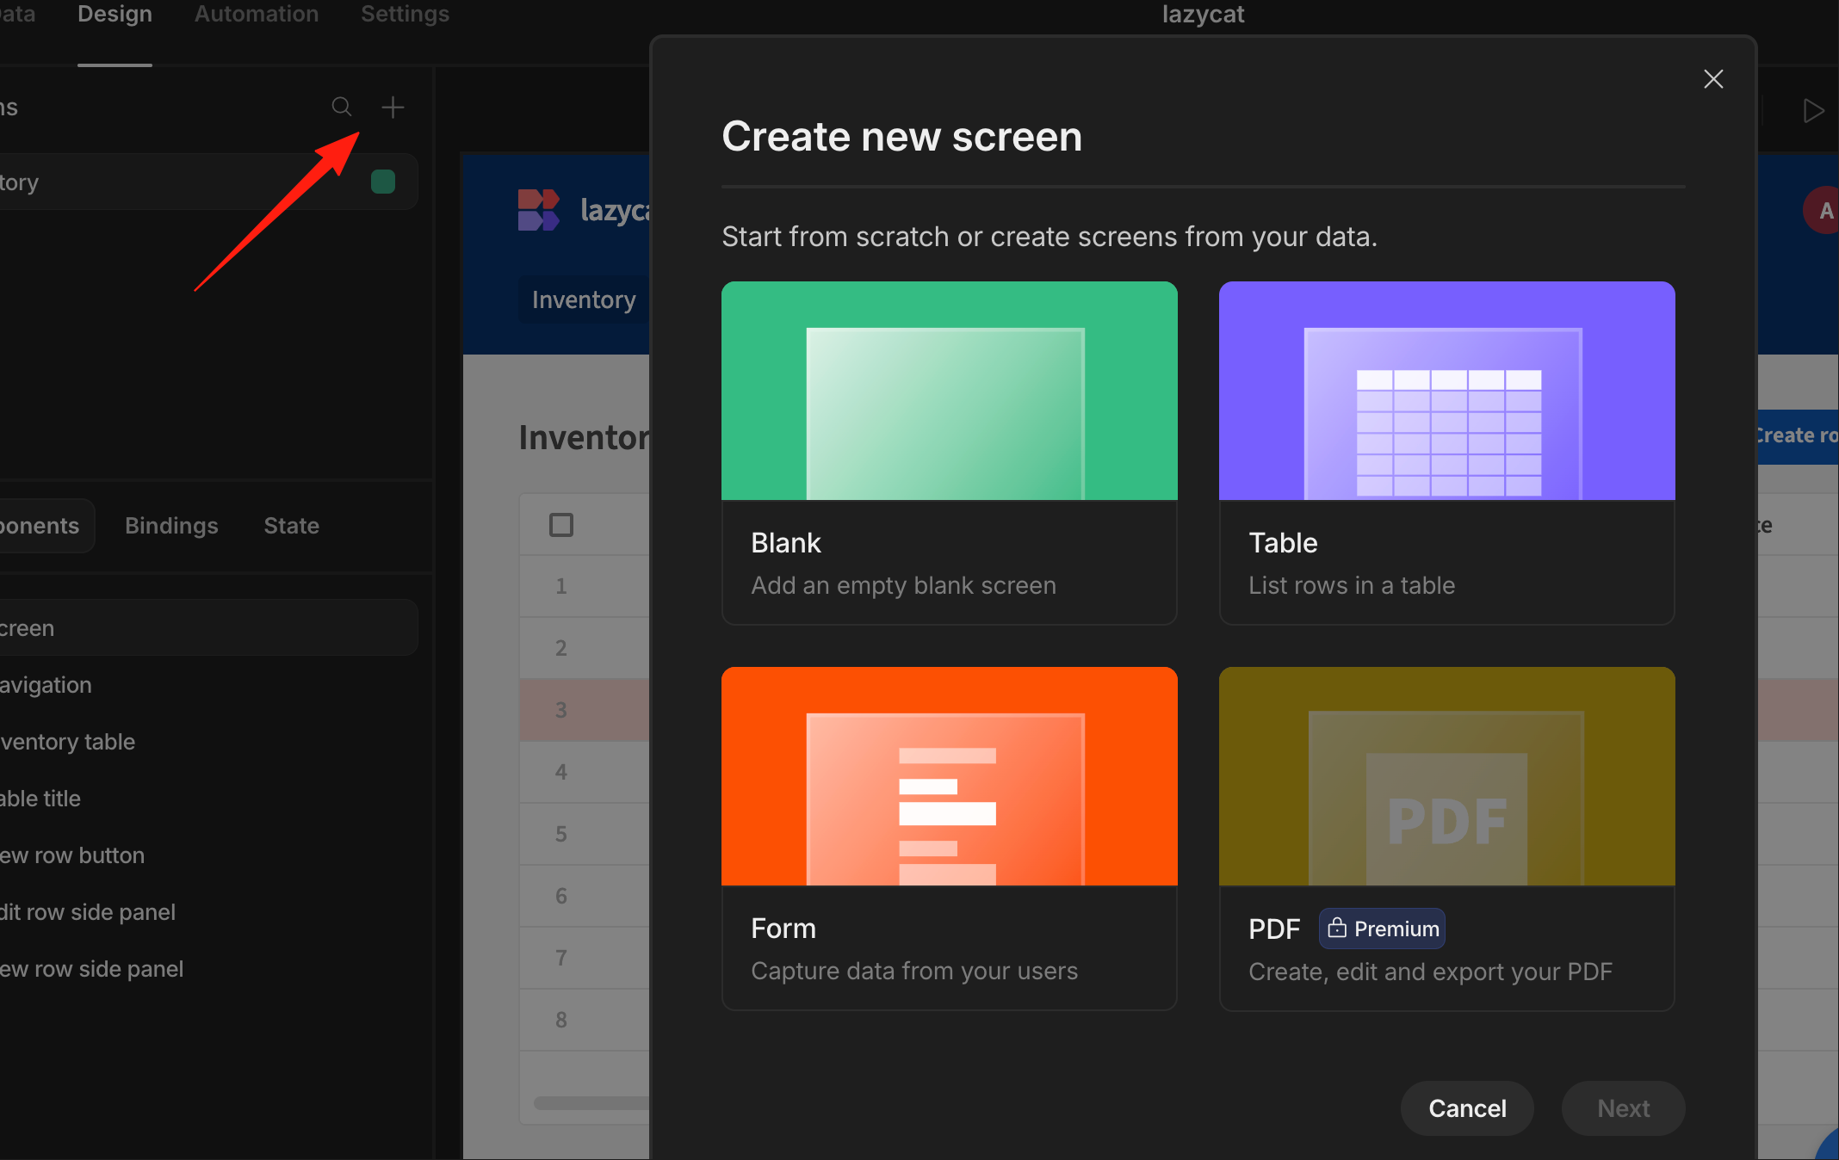Screen dimensions: 1839x1160
Task: Click table row number 5
Action: click(x=561, y=834)
